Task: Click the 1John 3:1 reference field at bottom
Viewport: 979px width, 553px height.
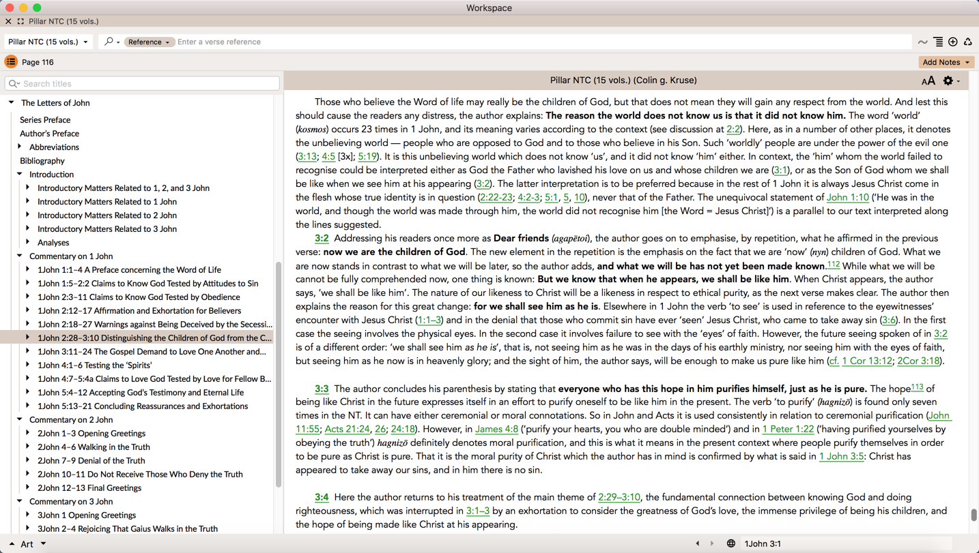Action: click(x=847, y=543)
